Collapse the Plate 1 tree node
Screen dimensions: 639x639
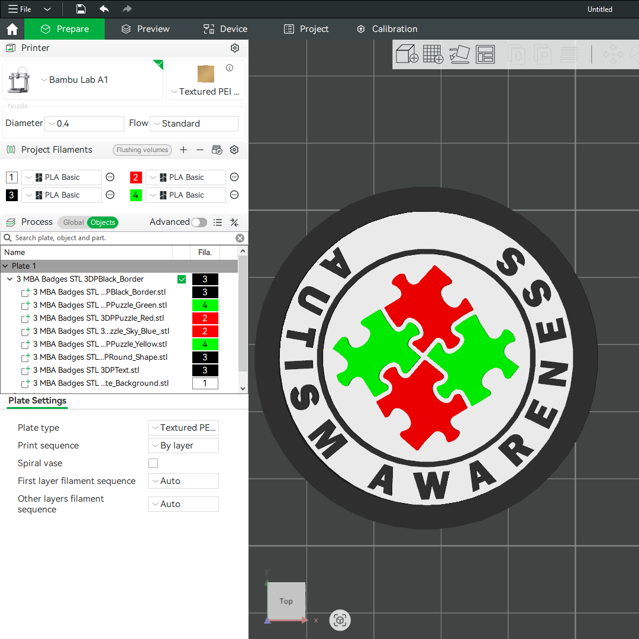click(x=6, y=266)
